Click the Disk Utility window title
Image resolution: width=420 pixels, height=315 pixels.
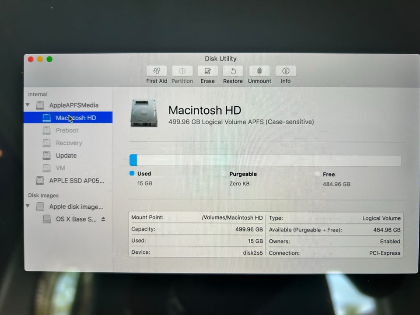click(220, 59)
